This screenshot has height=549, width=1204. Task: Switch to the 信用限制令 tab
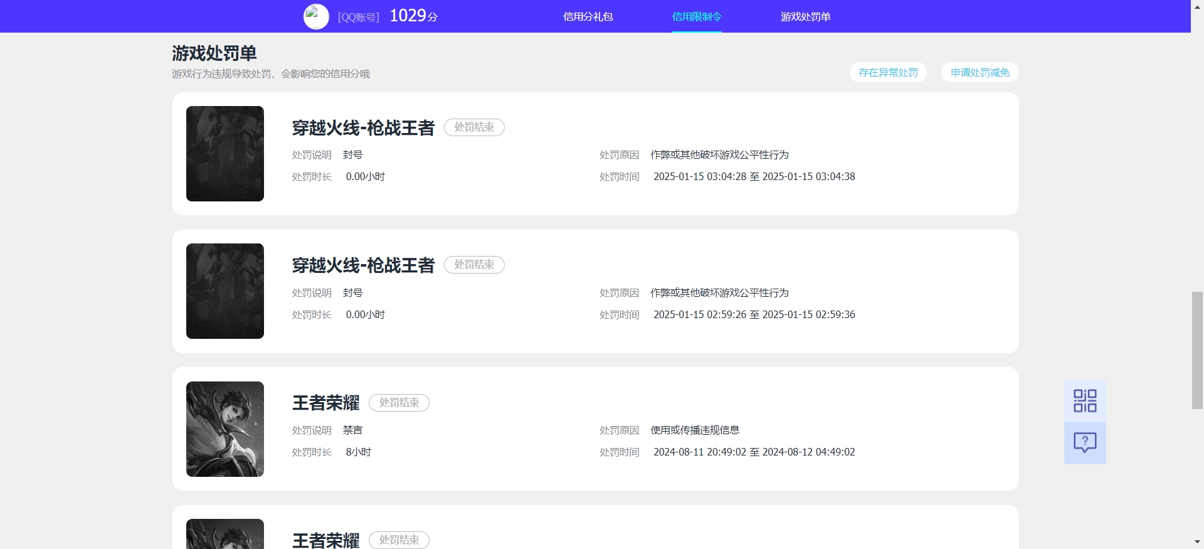click(x=697, y=17)
